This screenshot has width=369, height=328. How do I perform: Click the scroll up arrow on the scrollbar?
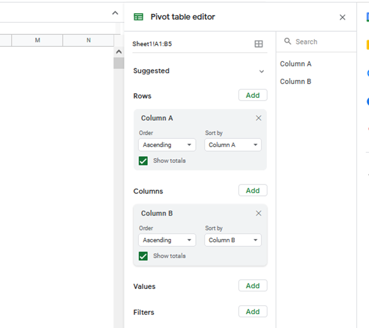[x=119, y=52]
